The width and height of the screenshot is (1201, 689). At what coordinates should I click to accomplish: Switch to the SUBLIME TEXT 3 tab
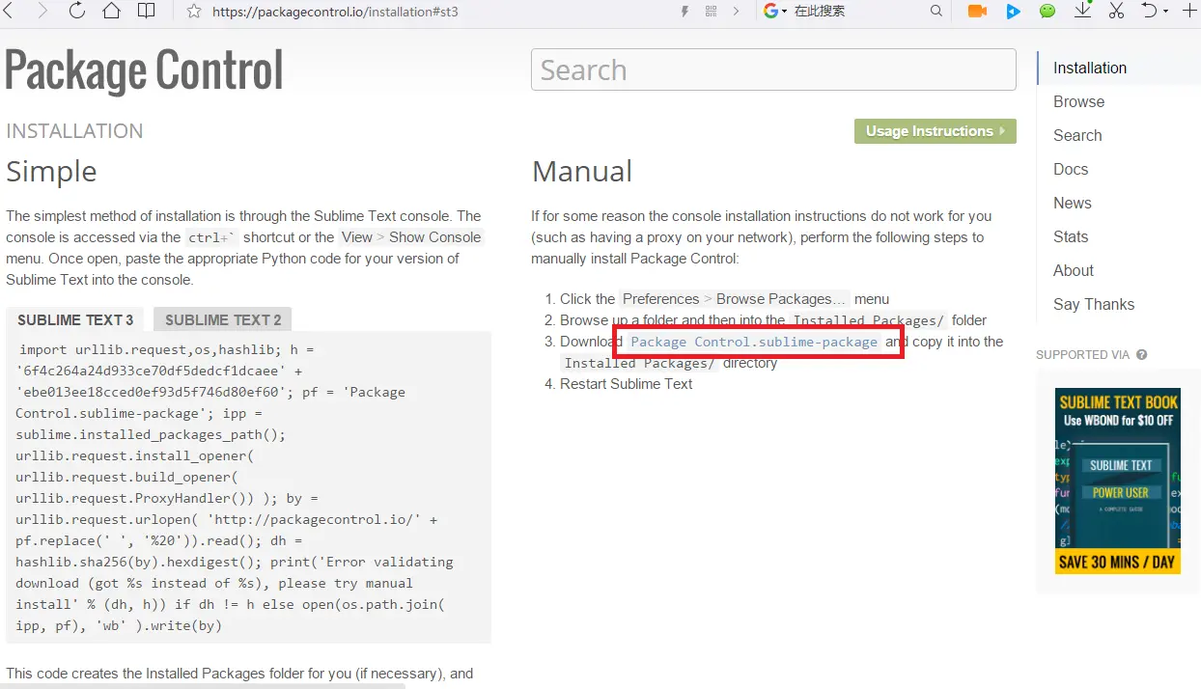[x=75, y=319]
